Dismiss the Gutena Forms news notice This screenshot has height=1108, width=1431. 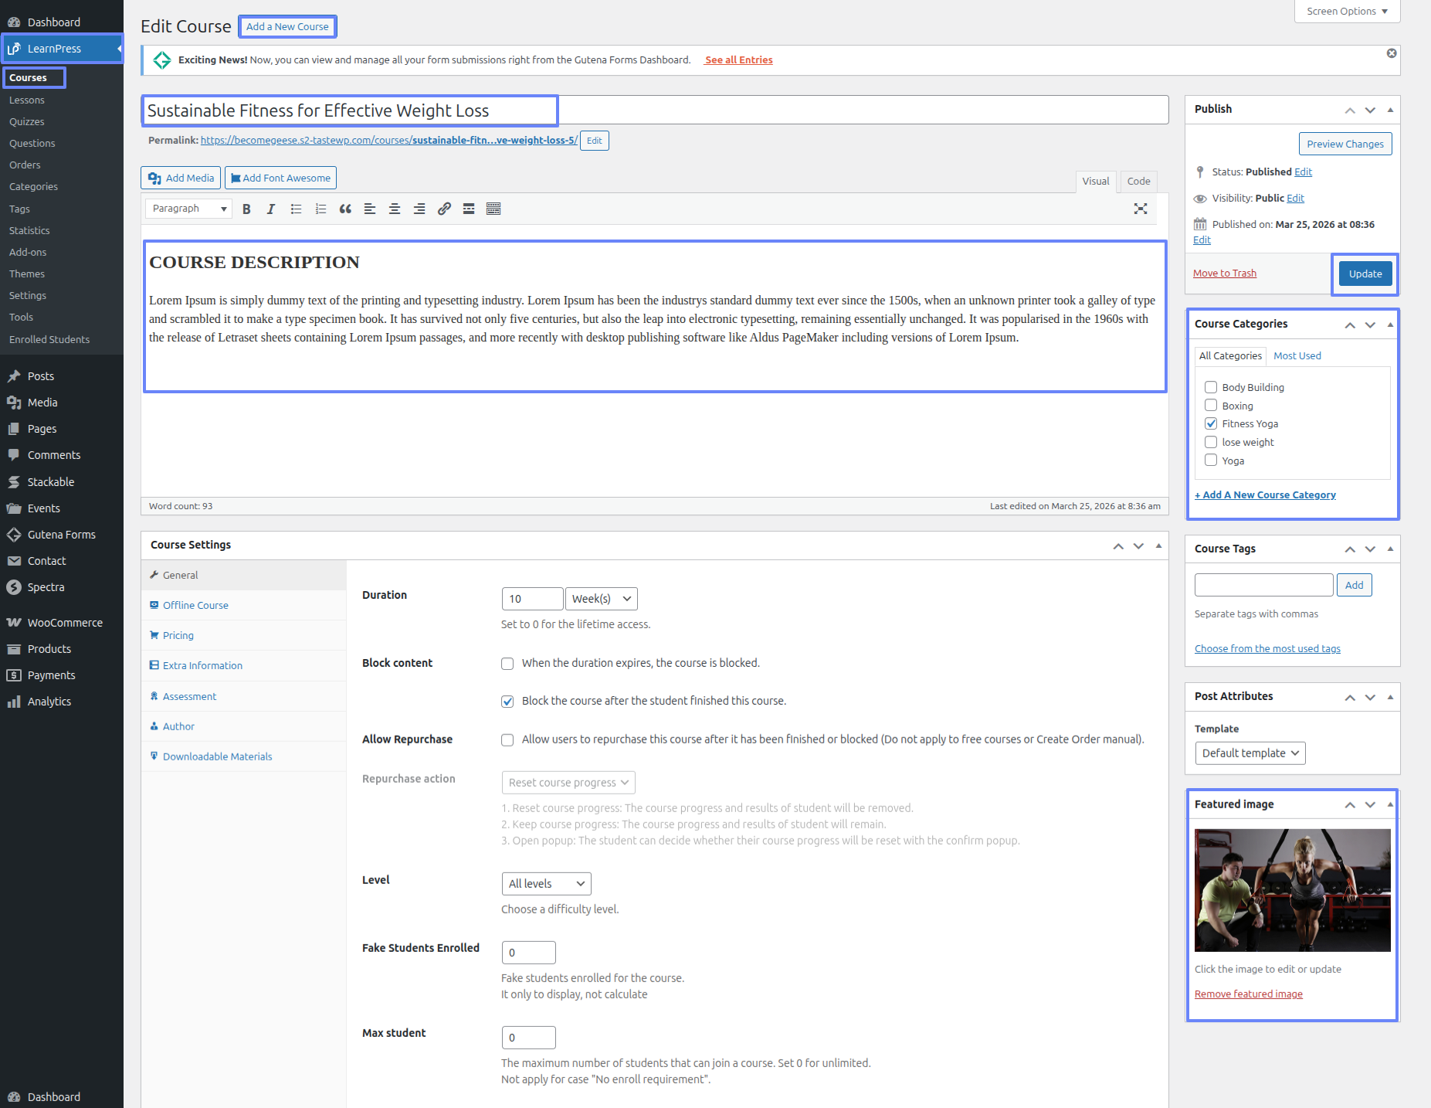[x=1391, y=53]
